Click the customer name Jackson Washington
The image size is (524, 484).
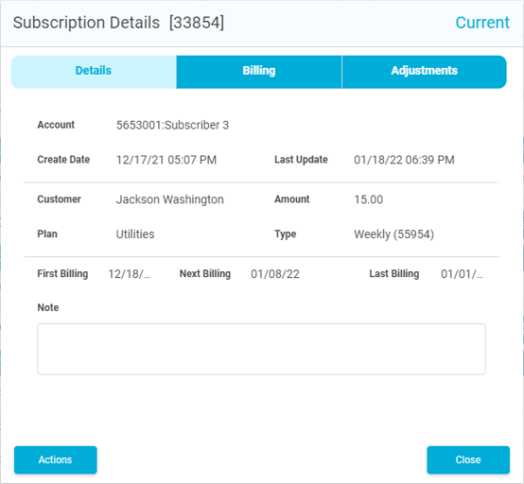click(169, 199)
